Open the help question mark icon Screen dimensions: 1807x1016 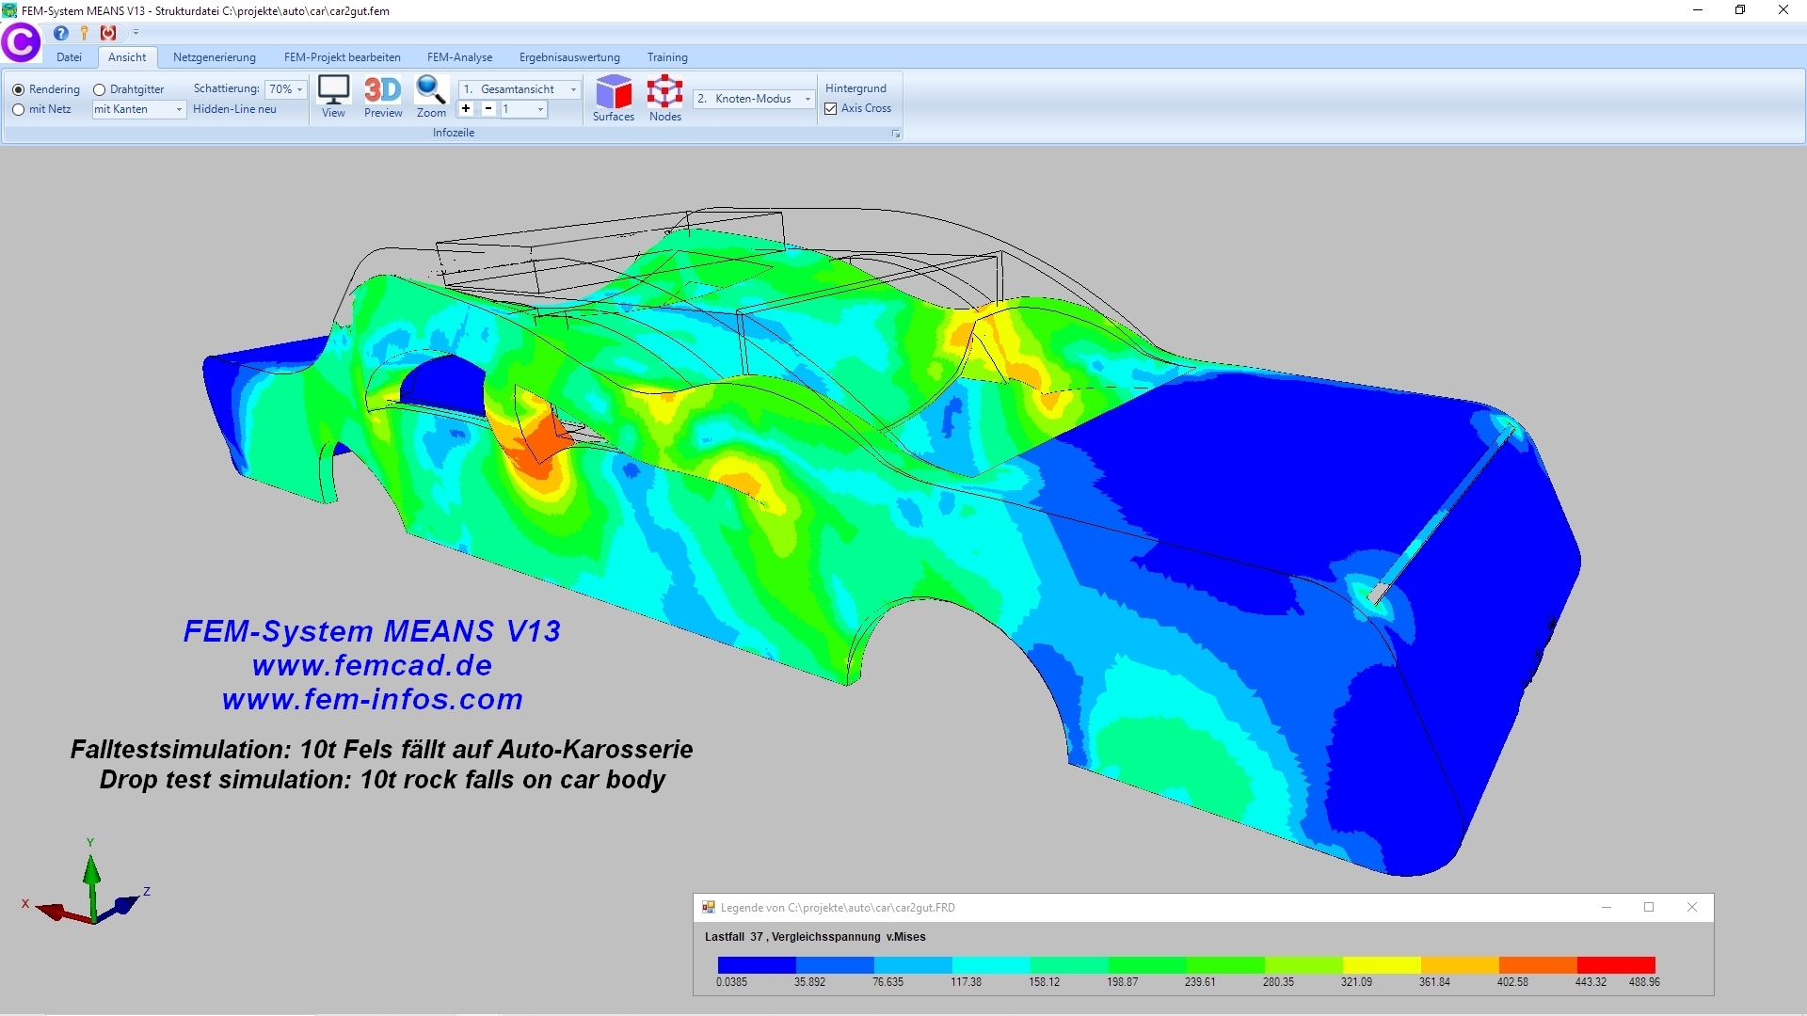(61, 33)
